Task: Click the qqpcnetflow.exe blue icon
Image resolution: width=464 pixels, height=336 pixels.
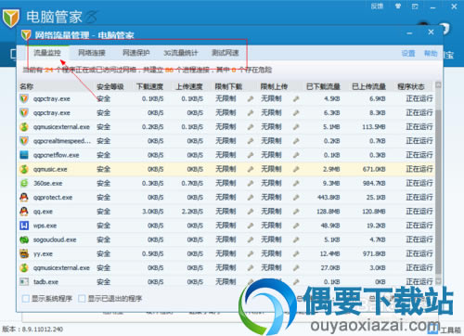Action: pos(24,155)
